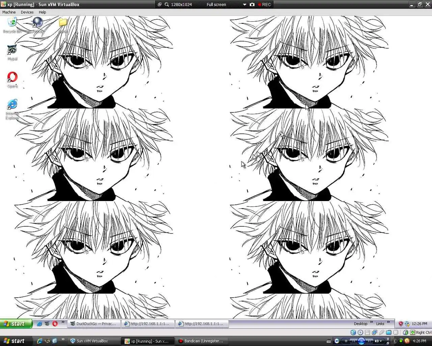Screen dimensions: 432x346
Task: Mute the media player toolbar speaker icon
Action: (377, 341)
